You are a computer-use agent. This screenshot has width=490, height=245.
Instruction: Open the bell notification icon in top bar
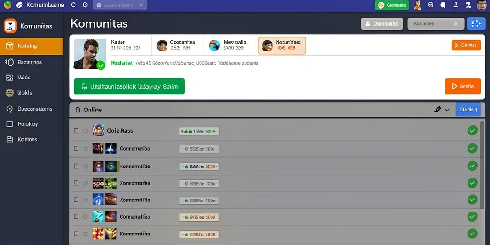click(x=443, y=5)
